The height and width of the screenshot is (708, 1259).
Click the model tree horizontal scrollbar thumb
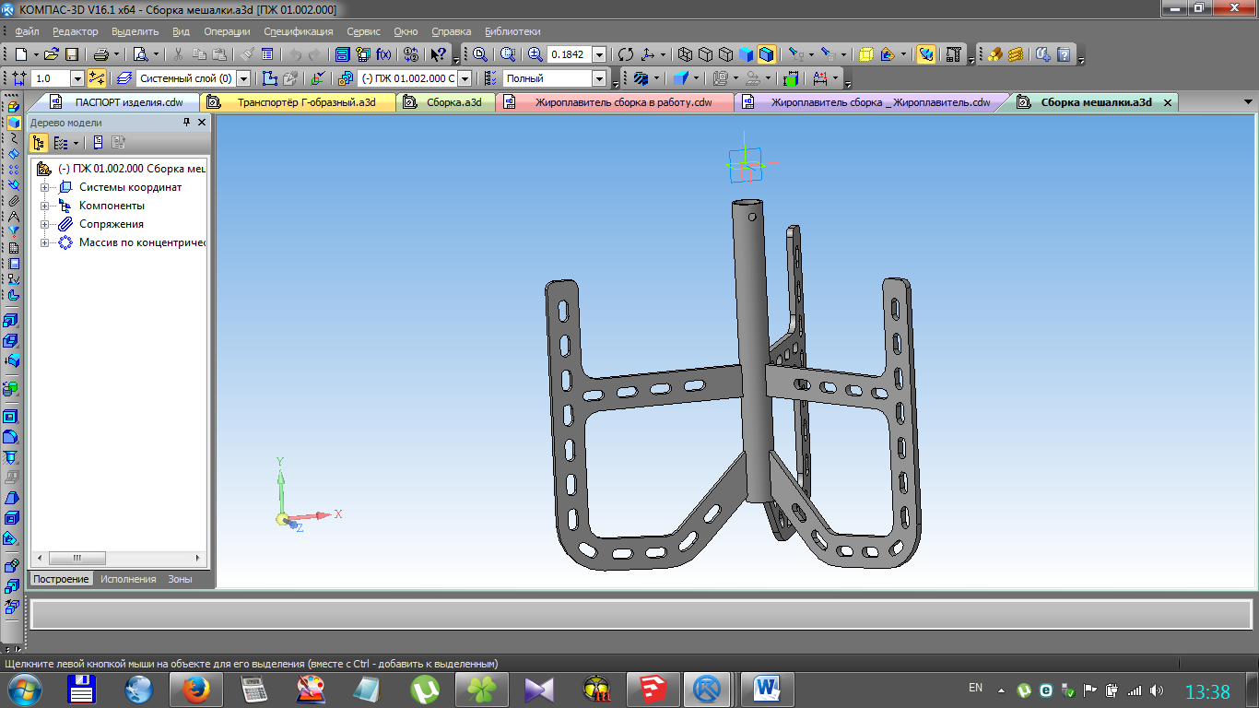coord(76,559)
